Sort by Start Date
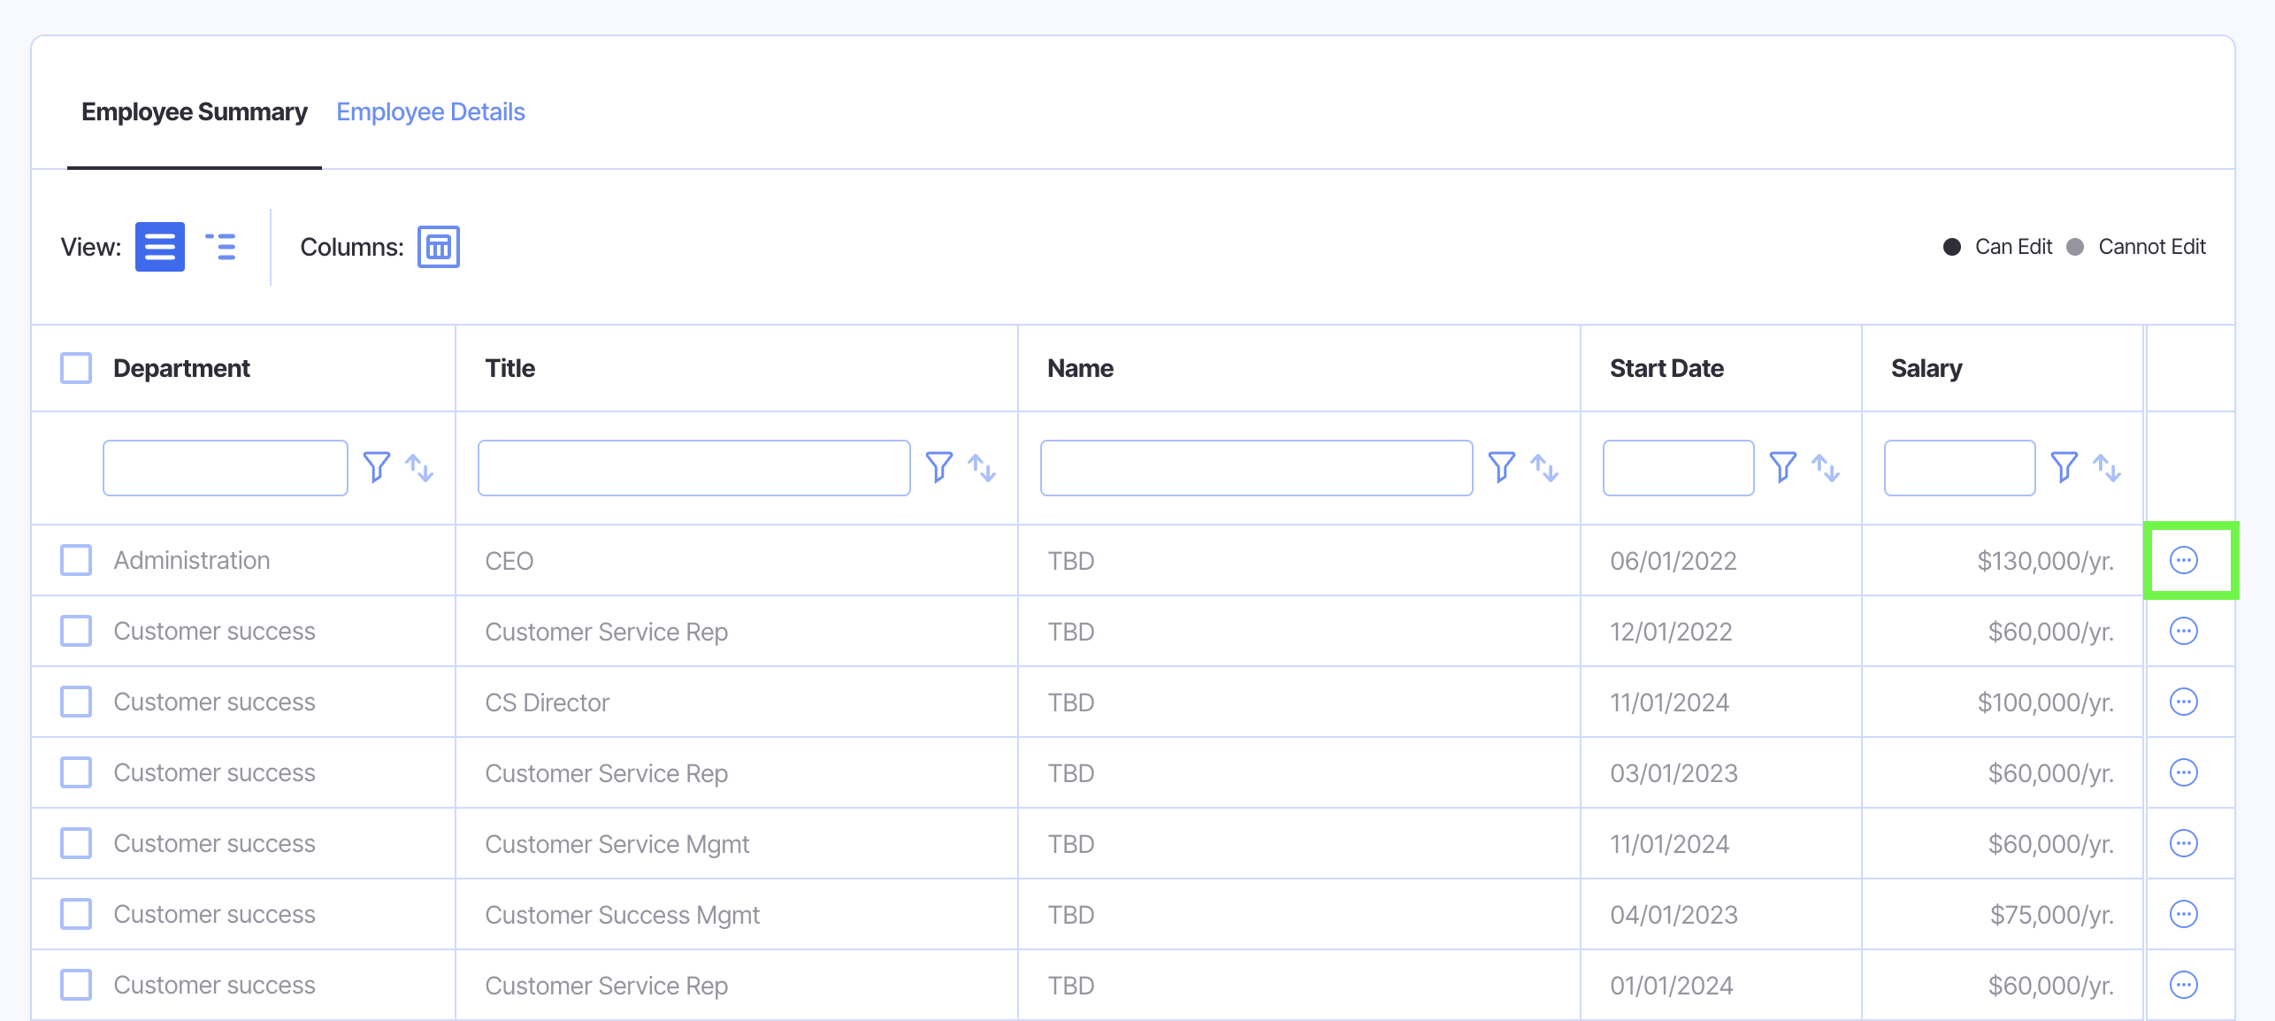This screenshot has width=2275, height=1021. click(x=1825, y=467)
